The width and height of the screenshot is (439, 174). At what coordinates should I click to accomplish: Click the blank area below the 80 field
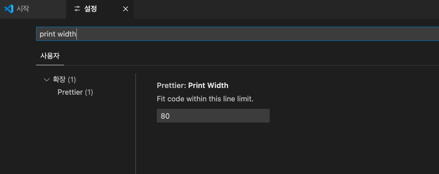[235, 149]
